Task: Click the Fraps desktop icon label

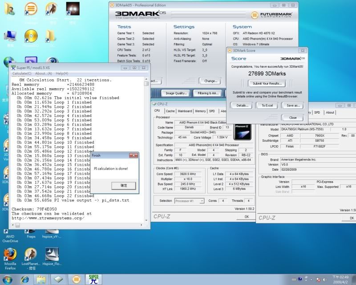Action: coord(31,236)
